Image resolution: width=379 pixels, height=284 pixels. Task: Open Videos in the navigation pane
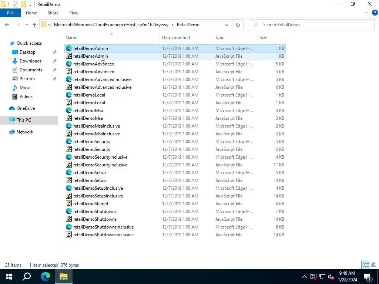26,97
